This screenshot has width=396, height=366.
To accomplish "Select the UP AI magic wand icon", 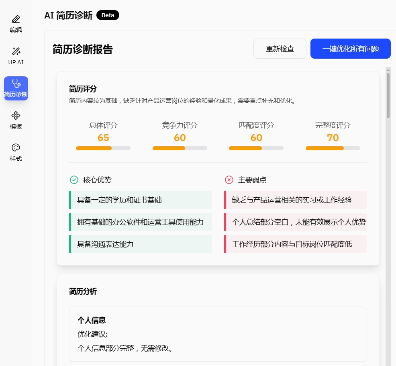I will click(x=16, y=51).
